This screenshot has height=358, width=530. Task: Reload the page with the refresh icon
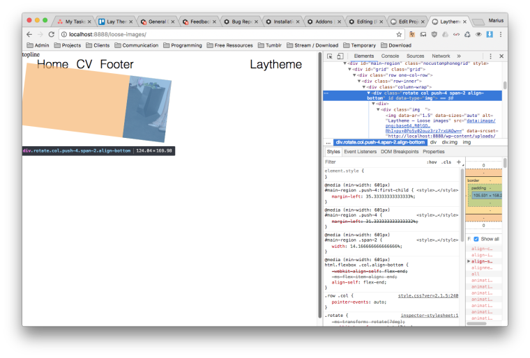51,34
